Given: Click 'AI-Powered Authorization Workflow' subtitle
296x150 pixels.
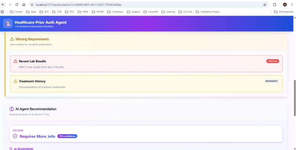Looking at the screenshot, I should click(35, 26).
